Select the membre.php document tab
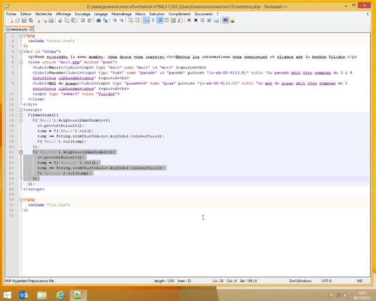376x301 pixels. (19, 29)
